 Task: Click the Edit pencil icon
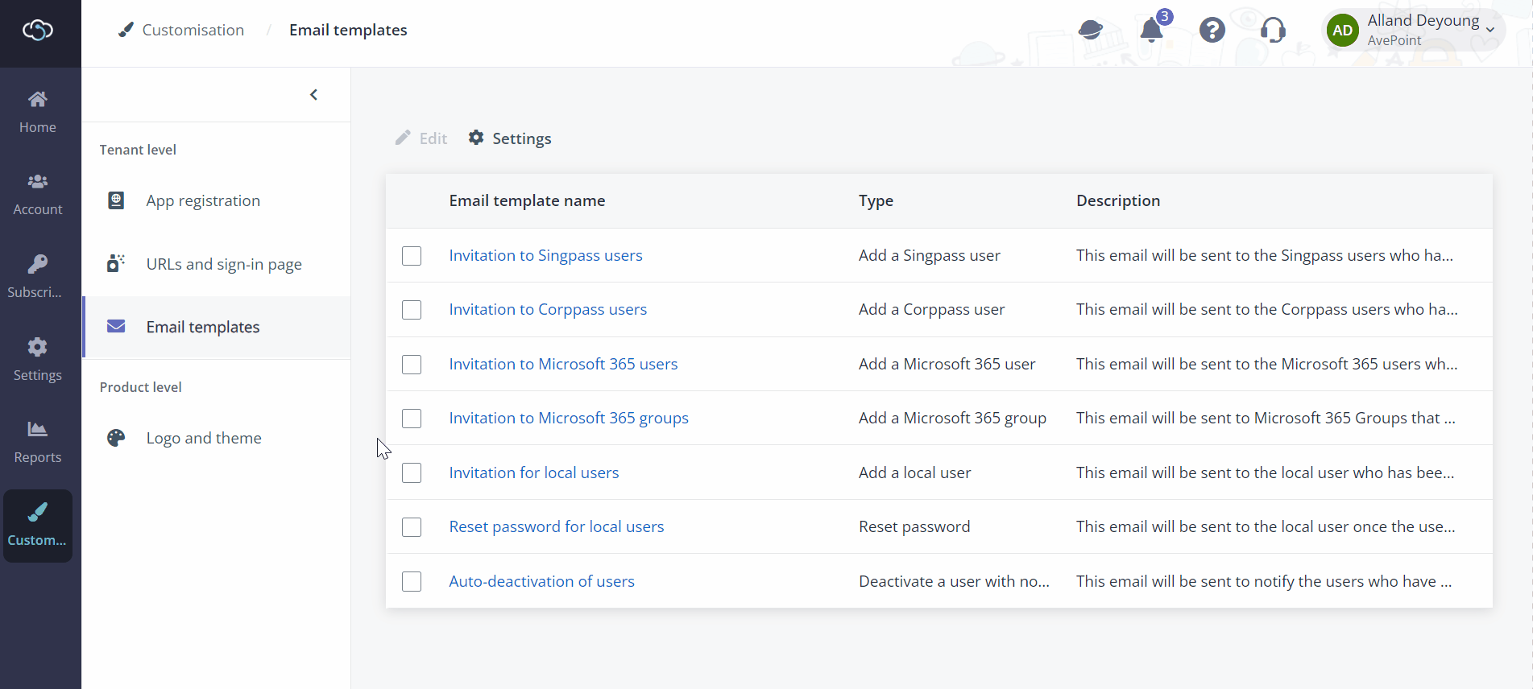[x=403, y=138]
